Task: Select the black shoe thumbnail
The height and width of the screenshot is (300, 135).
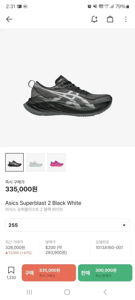Action: click(x=14, y=162)
